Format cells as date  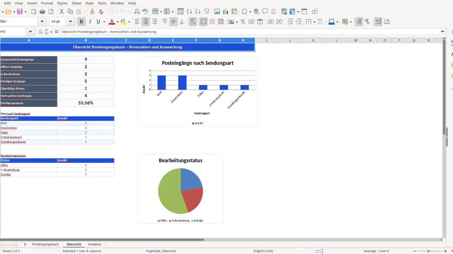pyautogui.click(x=260, y=22)
